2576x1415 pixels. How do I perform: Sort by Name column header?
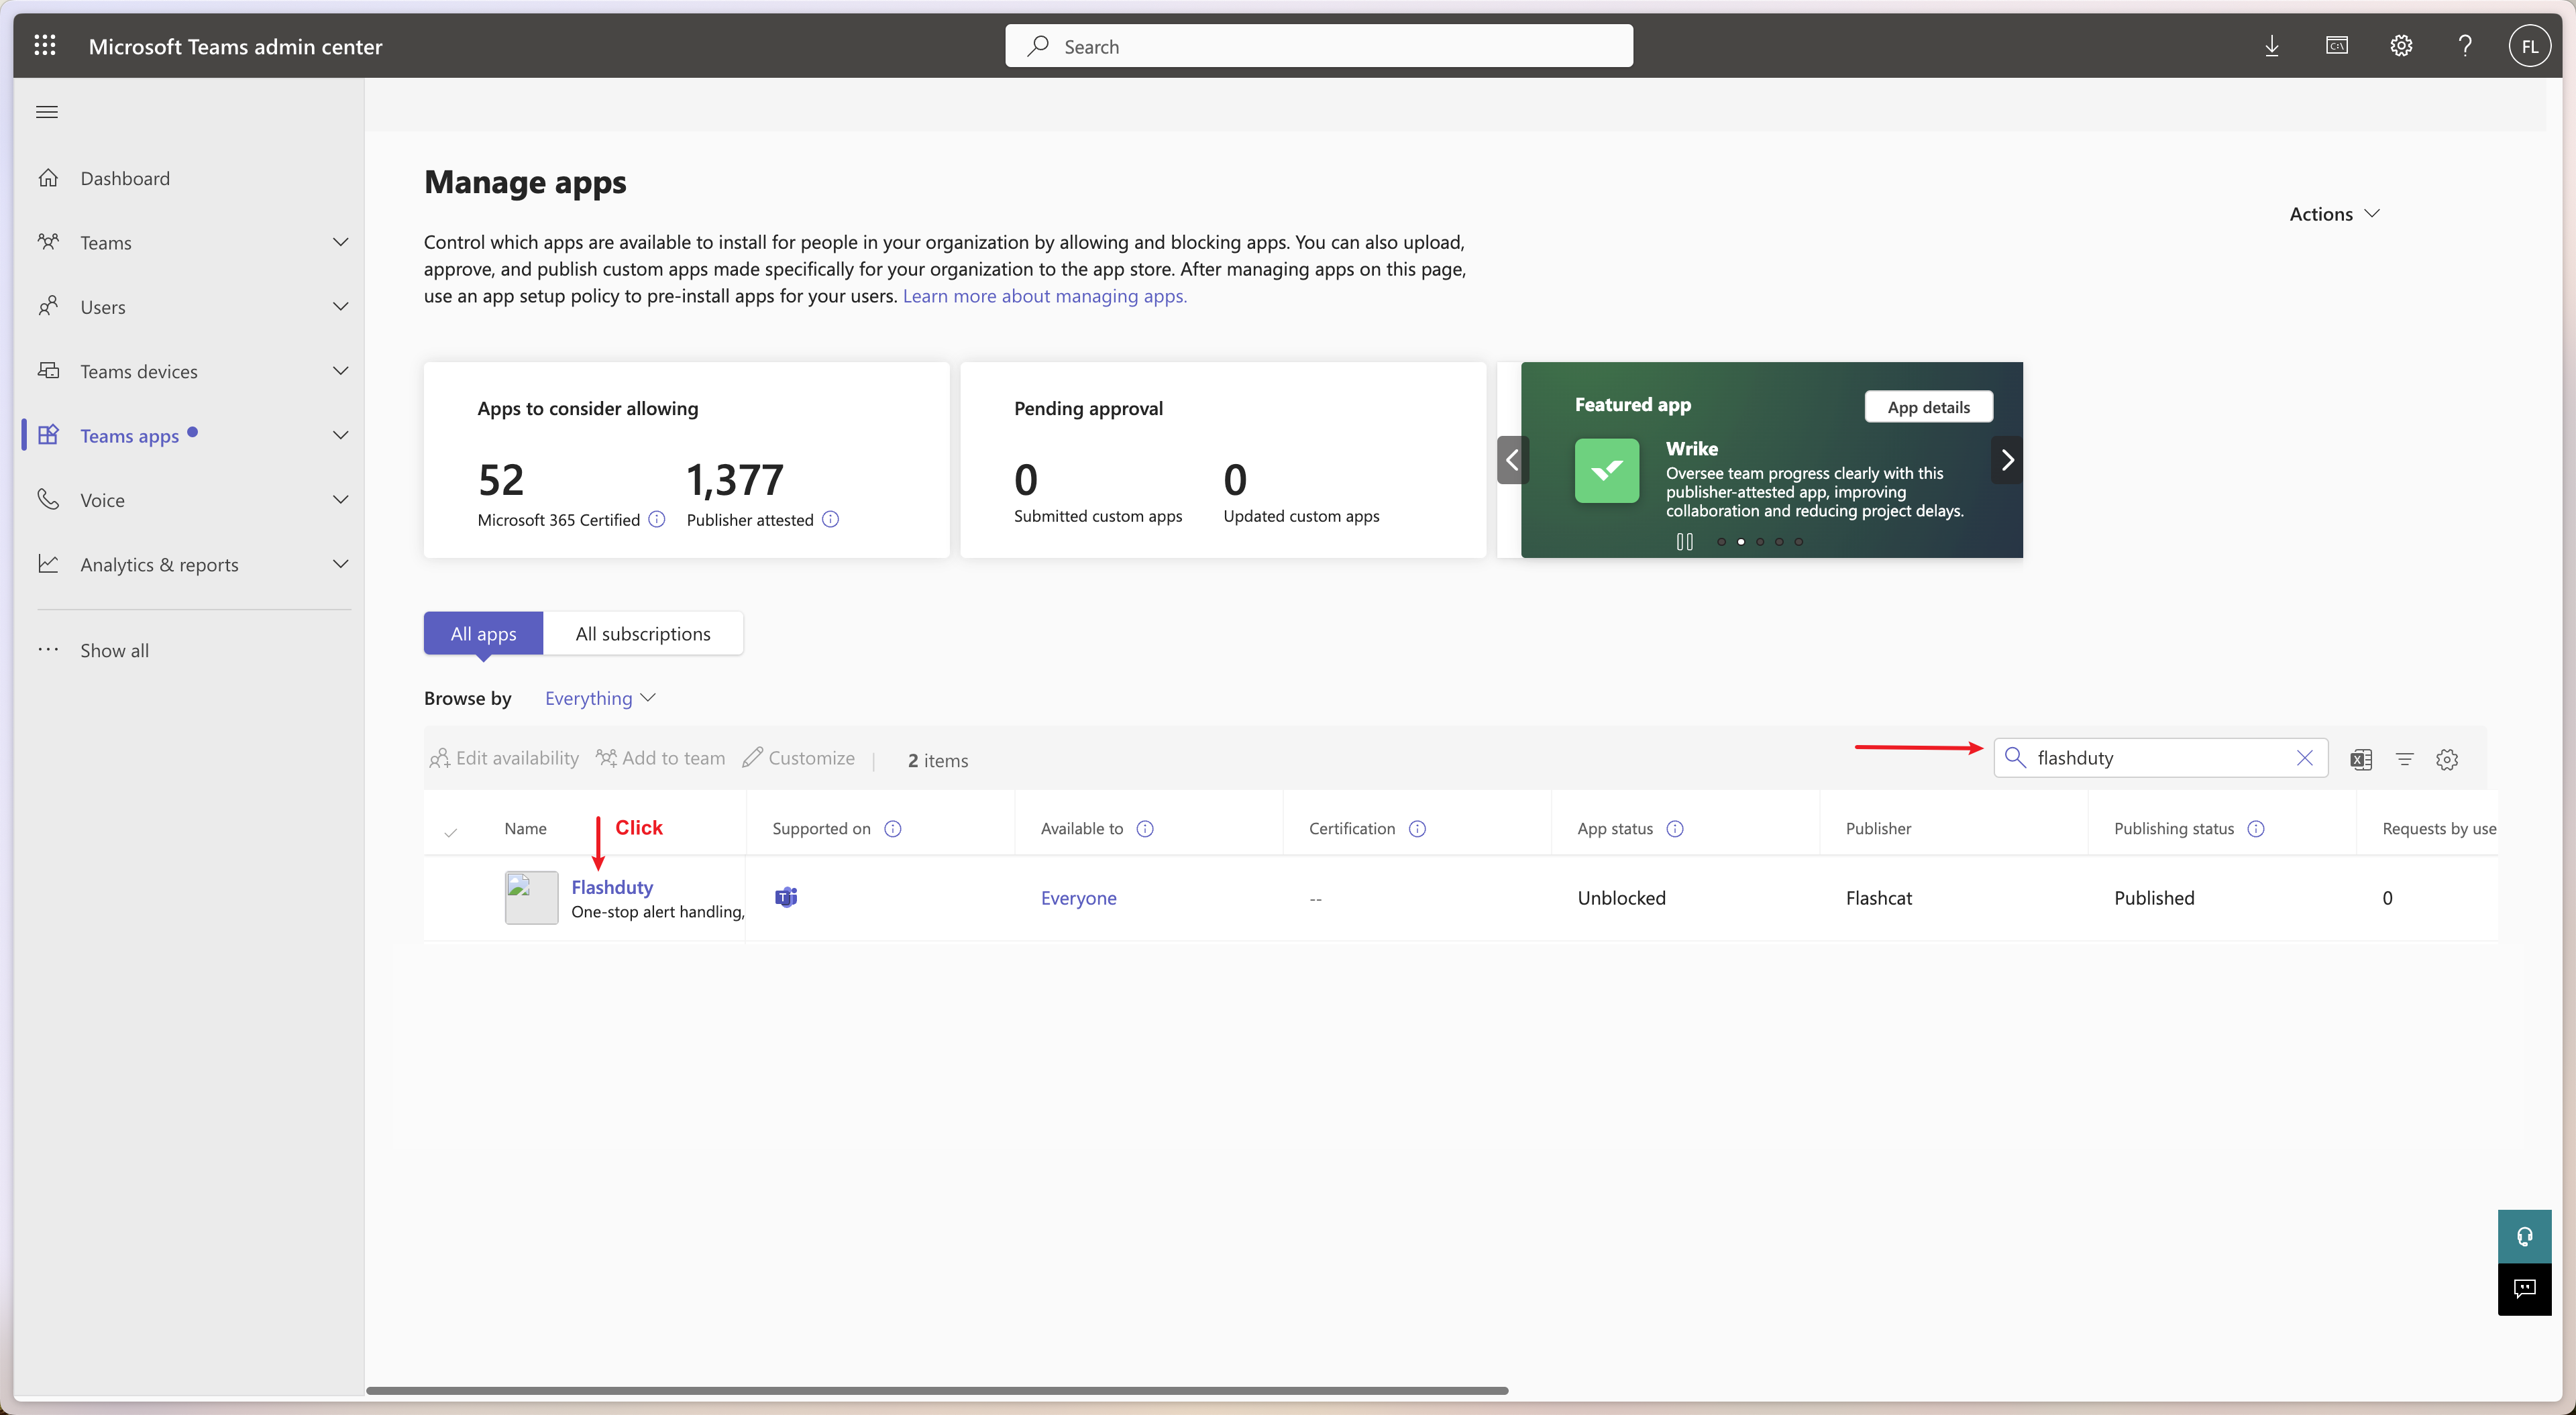click(525, 828)
